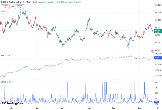162x110 pixels.
Task: Open the TradingView logo link
Action: tap(12, 103)
